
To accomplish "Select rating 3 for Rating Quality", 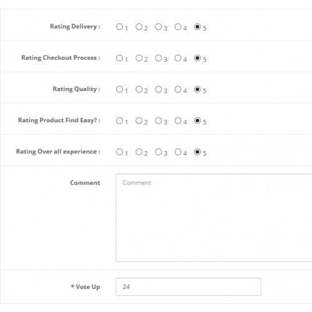I will tap(158, 89).
